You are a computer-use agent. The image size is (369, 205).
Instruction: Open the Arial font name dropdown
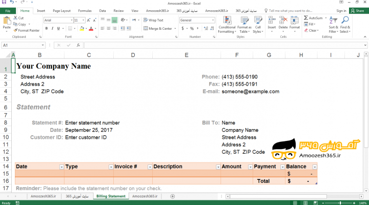(x=72, y=20)
